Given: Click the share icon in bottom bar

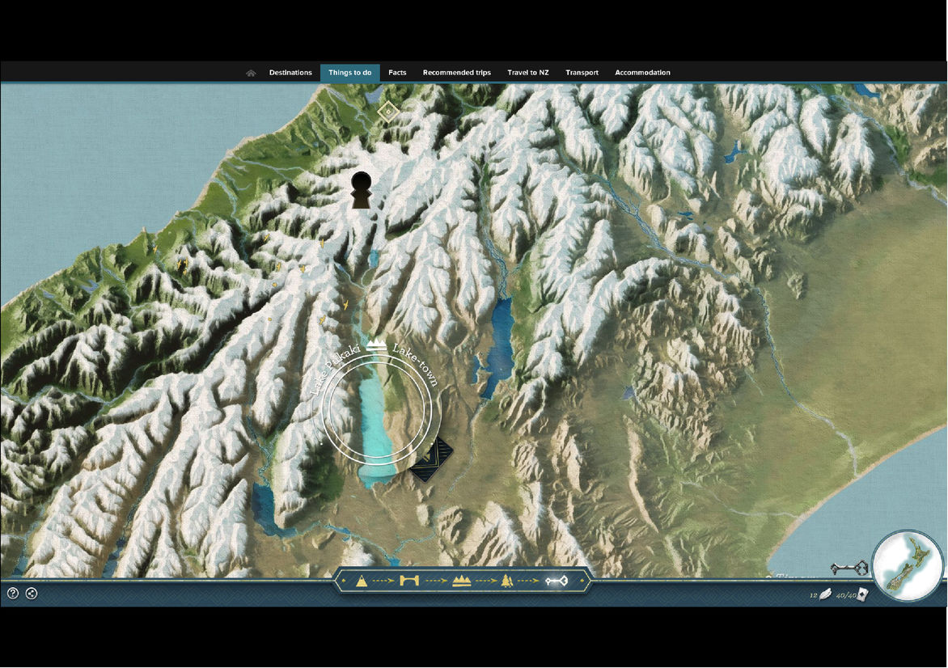Looking at the screenshot, I should [31, 593].
